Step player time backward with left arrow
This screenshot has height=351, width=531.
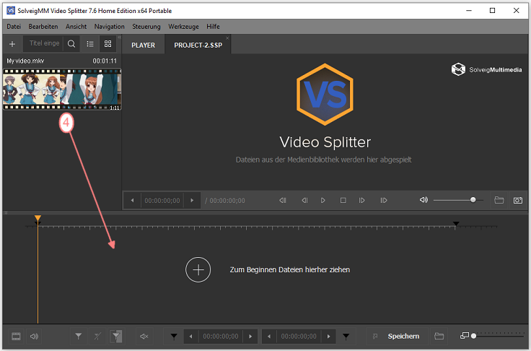tap(133, 201)
